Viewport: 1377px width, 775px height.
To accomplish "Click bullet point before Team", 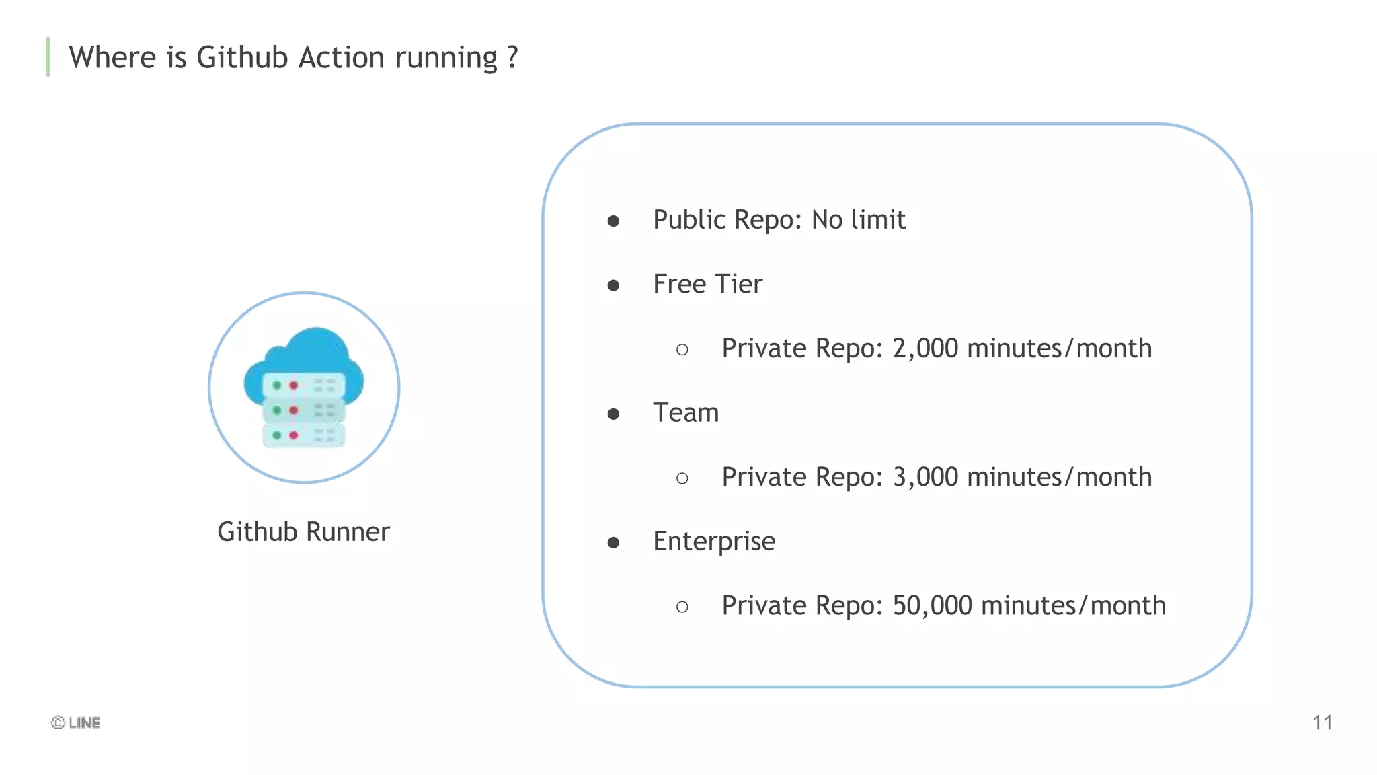I will pyautogui.click(x=613, y=414).
